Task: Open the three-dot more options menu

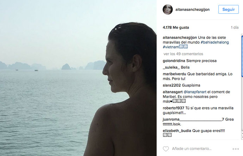Action: tap(236, 149)
